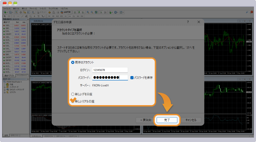The image size is (256, 142).
Task: Toggle the chart shift icon
Action: pos(105,12)
